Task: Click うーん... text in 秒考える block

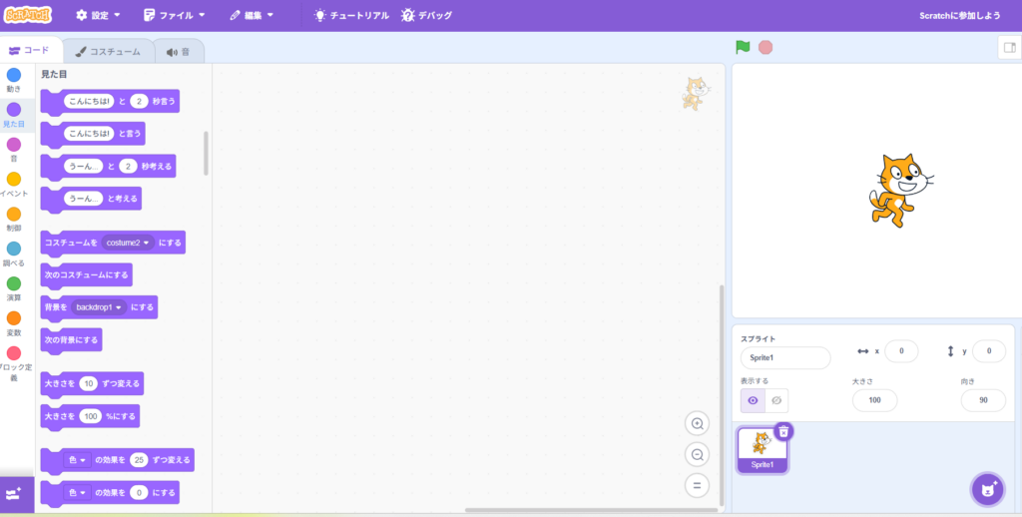Action: pyautogui.click(x=84, y=167)
